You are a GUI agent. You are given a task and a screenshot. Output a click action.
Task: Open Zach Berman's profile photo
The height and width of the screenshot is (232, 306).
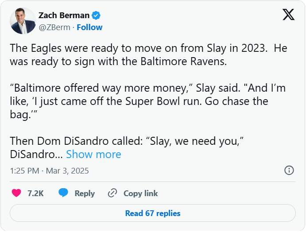pyautogui.click(x=23, y=21)
